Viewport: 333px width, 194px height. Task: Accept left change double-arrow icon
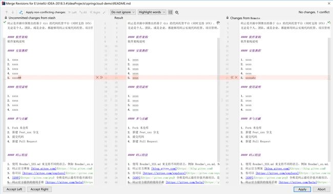coord(101,78)
